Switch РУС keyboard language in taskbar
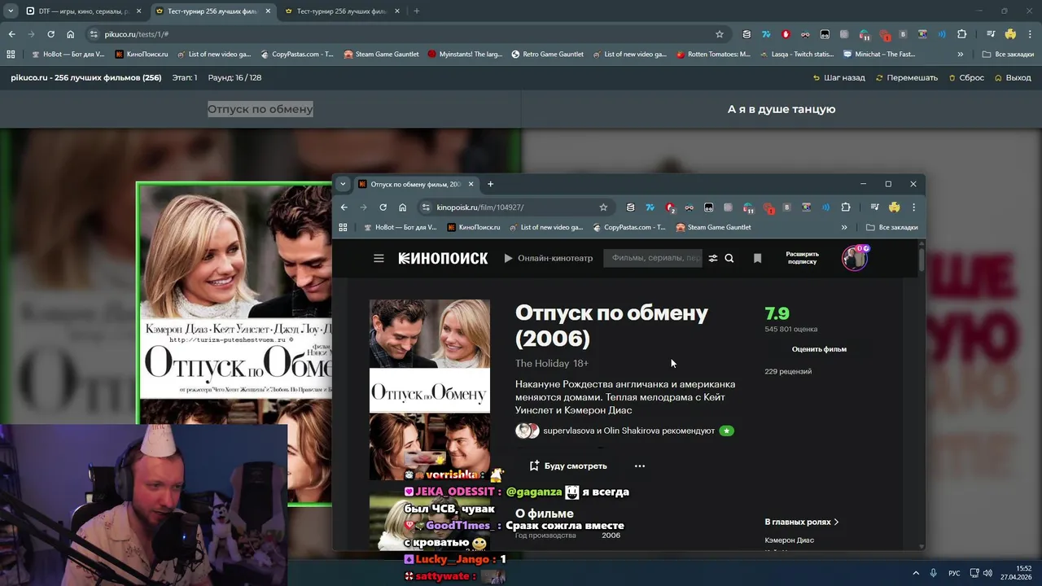Image resolution: width=1042 pixels, height=586 pixels. (x=954, y=573)
